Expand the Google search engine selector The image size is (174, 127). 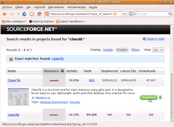tap(133, 14)
